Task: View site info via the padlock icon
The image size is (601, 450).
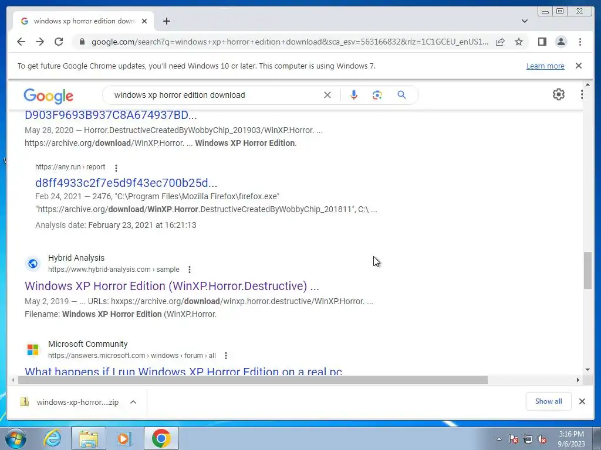Action: click(x=82, y=42)
